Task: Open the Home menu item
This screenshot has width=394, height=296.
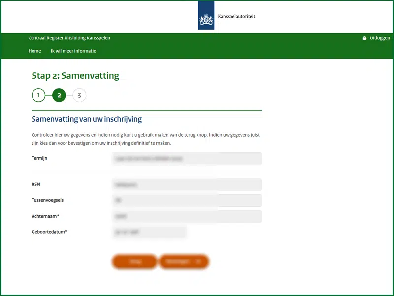Action: (x=34, y=51)
